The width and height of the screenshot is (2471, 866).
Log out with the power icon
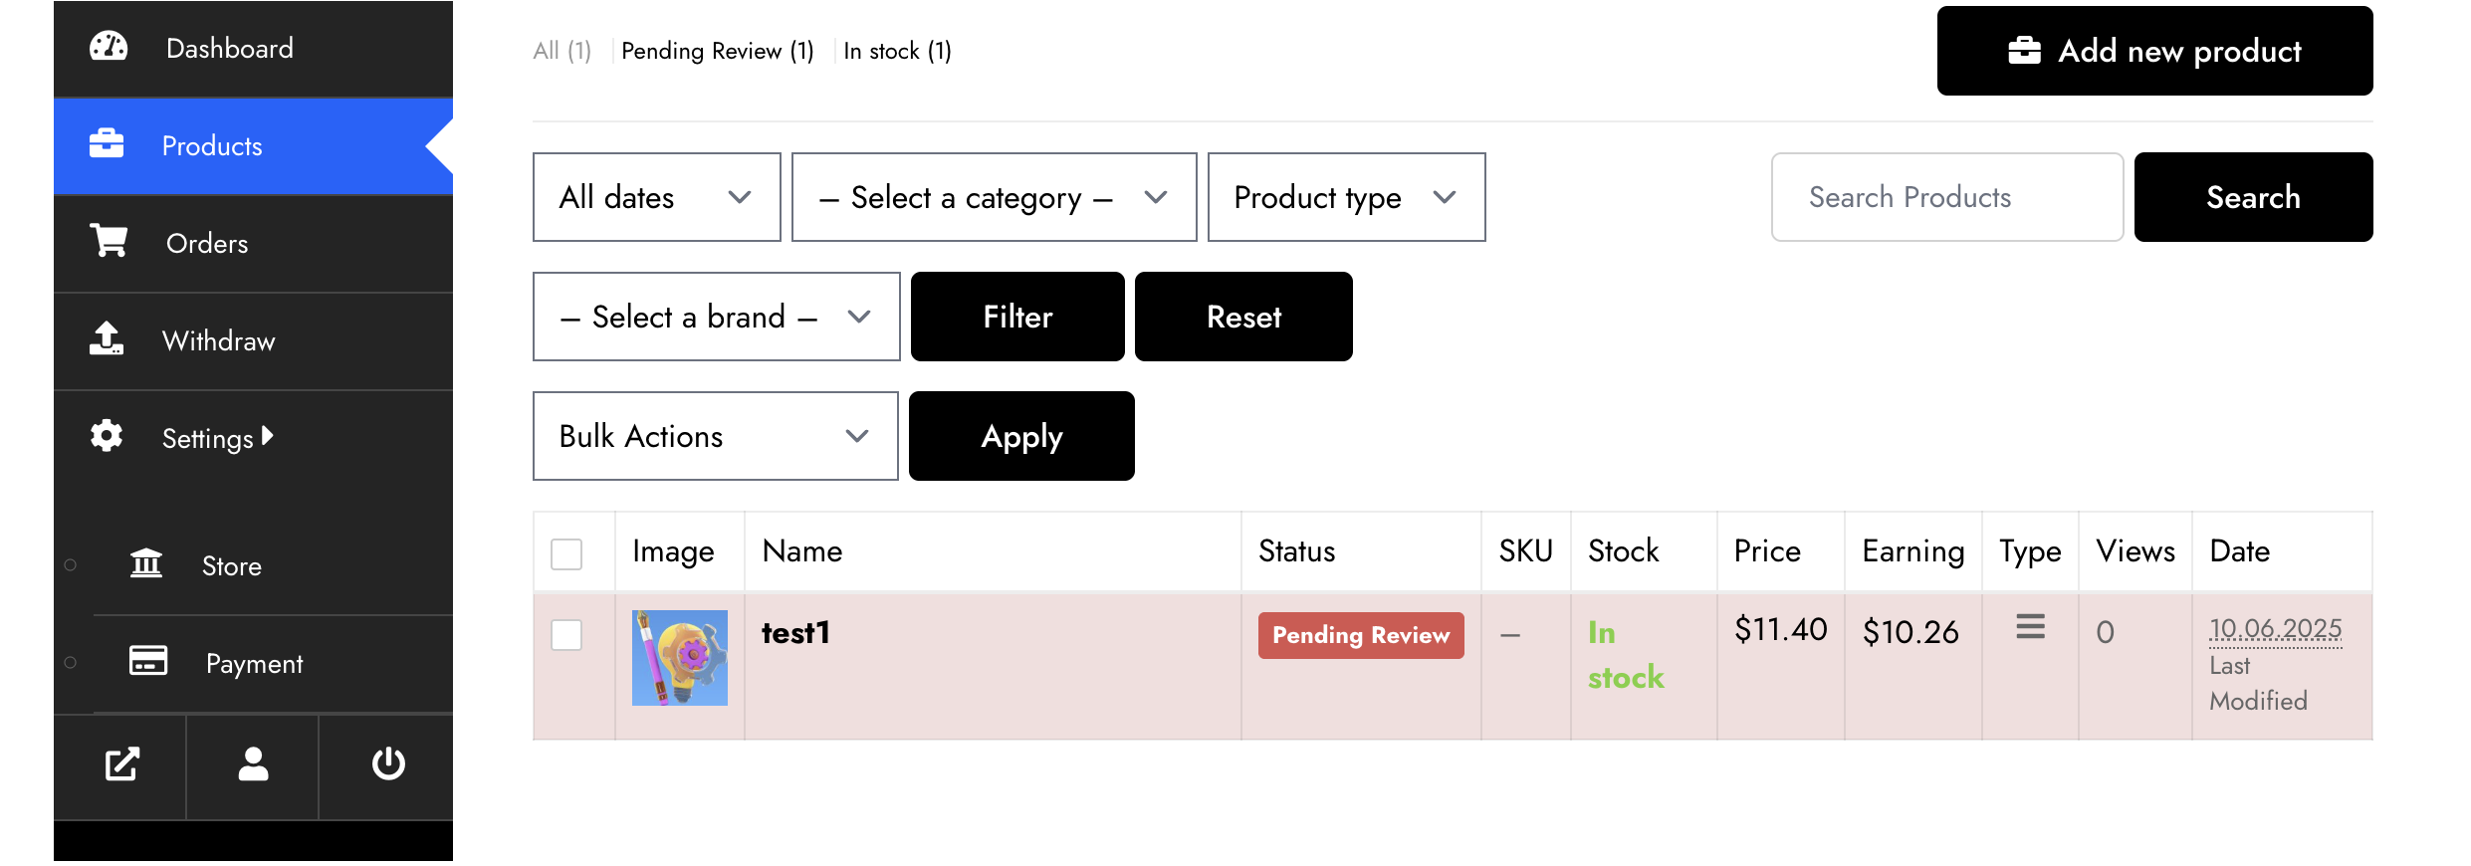tap(388, 764)
